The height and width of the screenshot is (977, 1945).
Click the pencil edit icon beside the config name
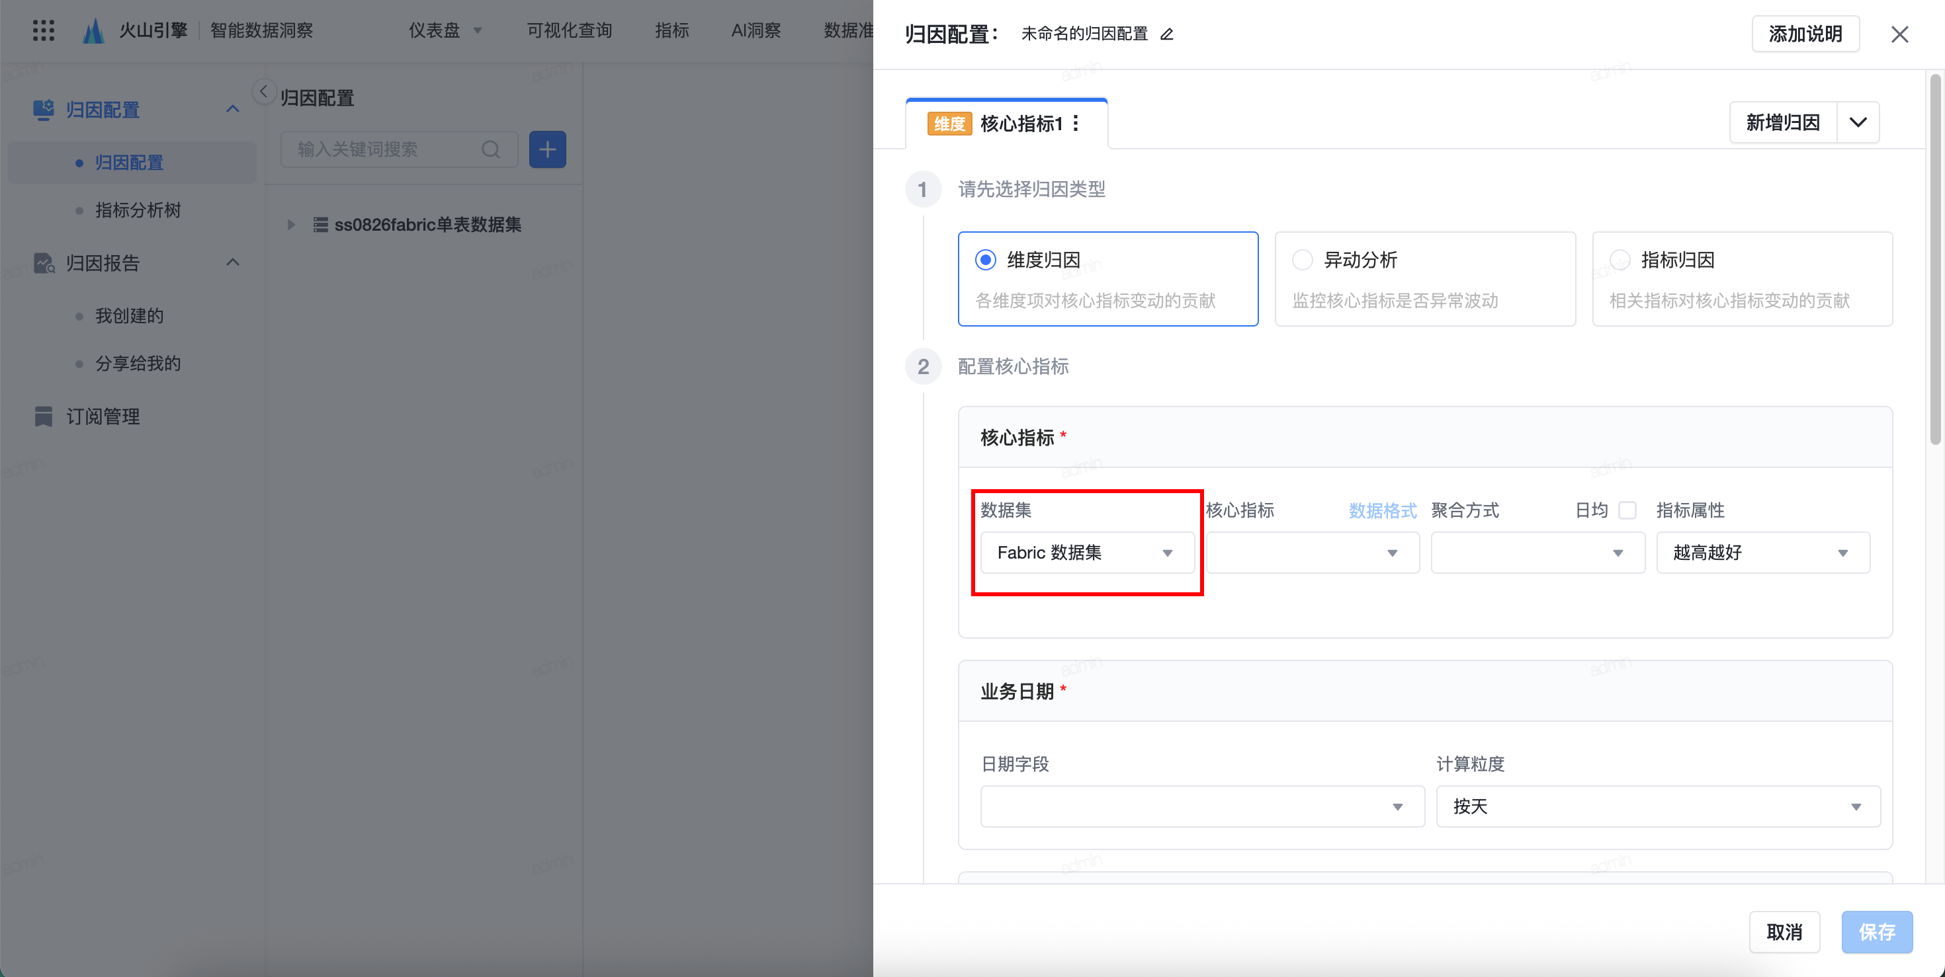click(1166, 34)
